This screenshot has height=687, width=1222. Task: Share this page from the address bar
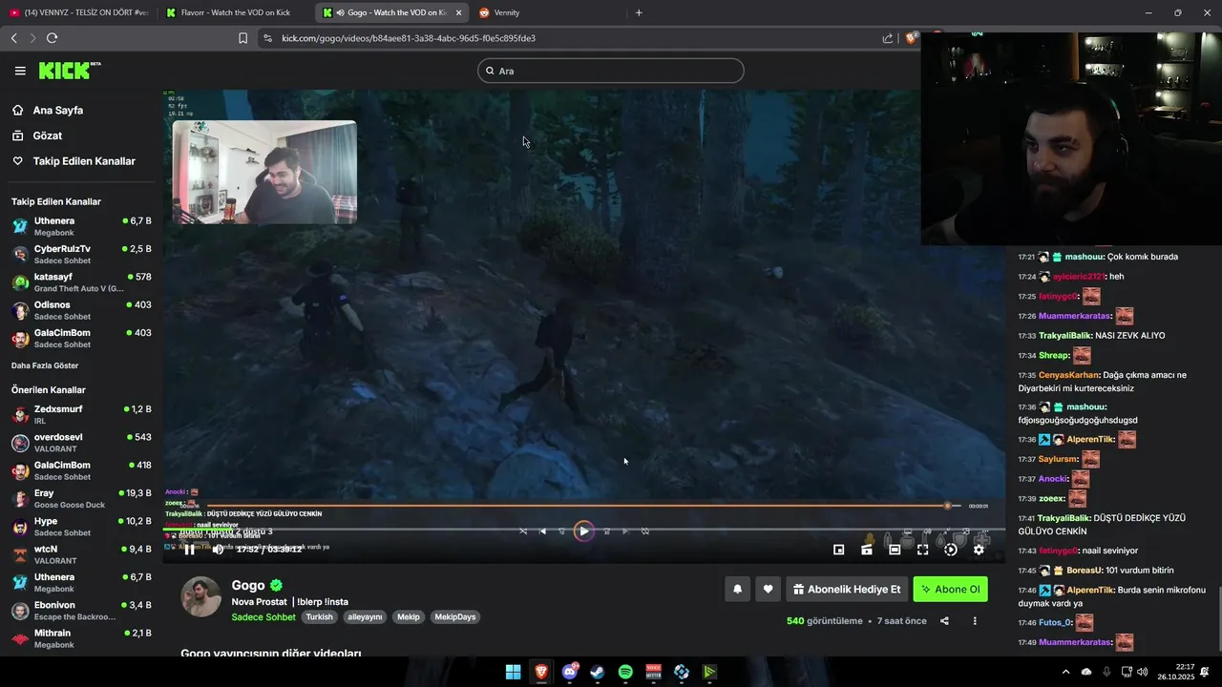click(888, 38)
